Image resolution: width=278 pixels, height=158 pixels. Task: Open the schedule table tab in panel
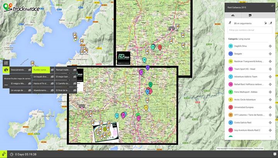tap(250, 15)
